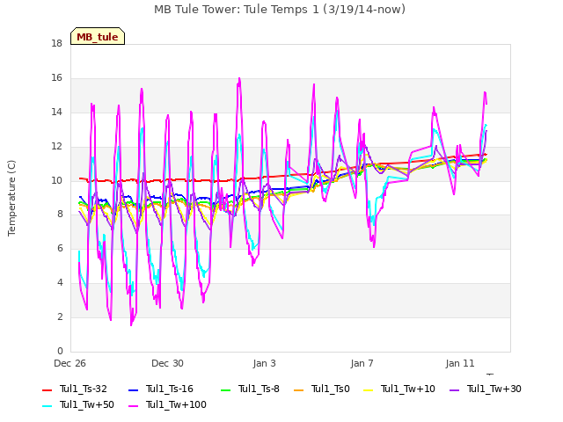
Task: Click the 18 y-axis tick label
Action: 56,43
